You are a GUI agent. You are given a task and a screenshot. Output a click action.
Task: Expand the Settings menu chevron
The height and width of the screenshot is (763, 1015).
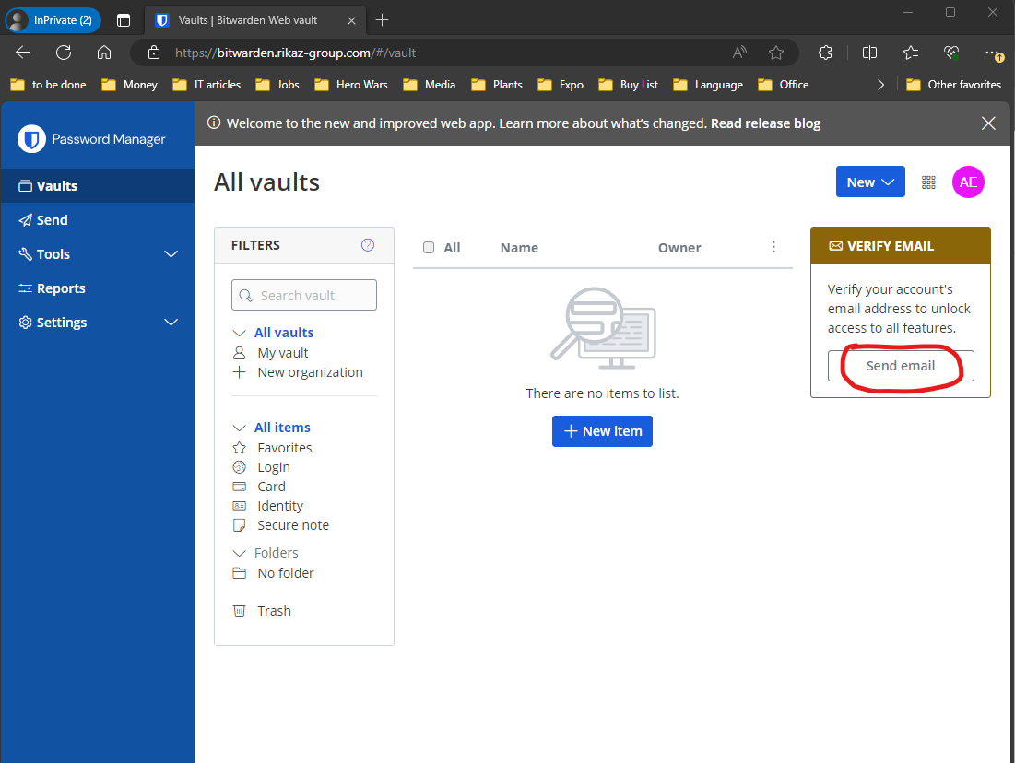click(x=171, y=323)
